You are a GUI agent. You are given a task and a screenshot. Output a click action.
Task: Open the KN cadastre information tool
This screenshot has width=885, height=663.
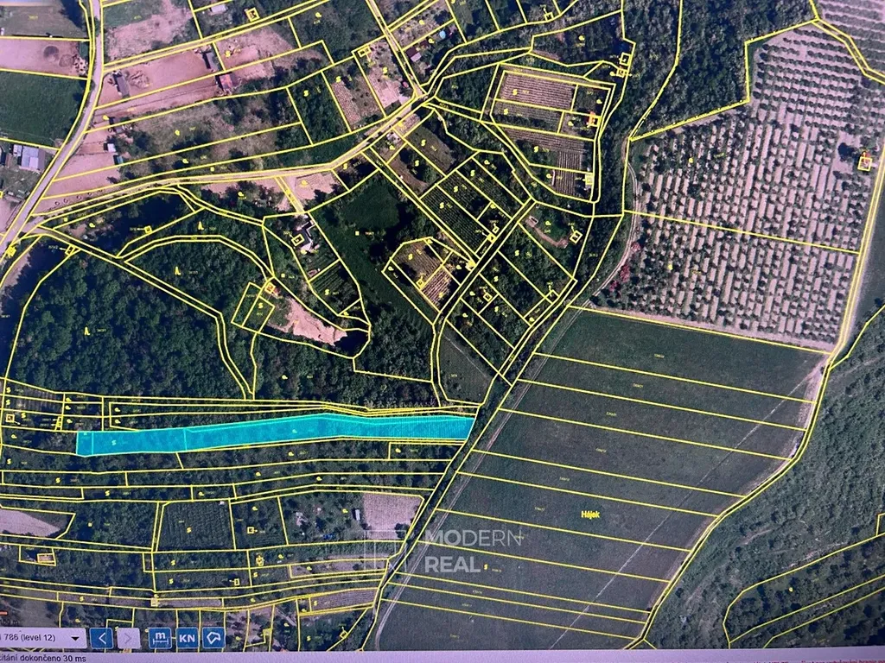187,638
